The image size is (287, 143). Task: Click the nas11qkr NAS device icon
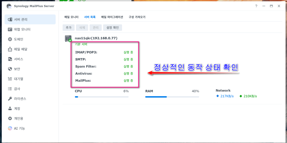(68, 39)
